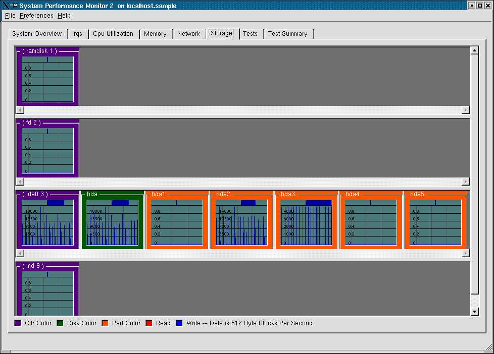Click the red Read color swatch

pyautogui.click(x=149, y=323)
